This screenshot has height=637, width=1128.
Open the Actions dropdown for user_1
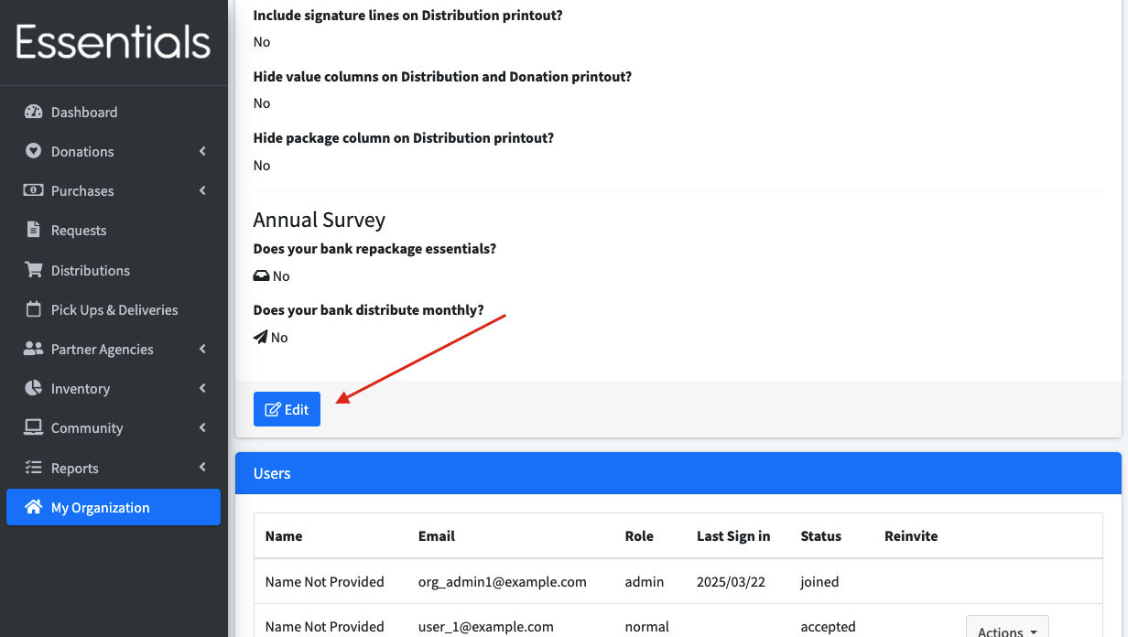(x=1007, y=627)
